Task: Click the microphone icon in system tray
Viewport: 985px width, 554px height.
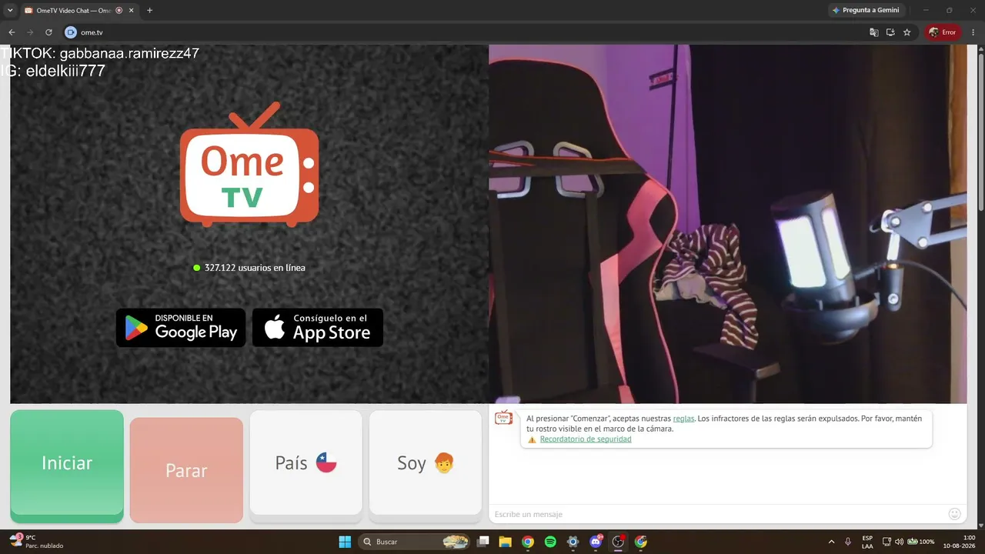Action: (x=848, y=542)
